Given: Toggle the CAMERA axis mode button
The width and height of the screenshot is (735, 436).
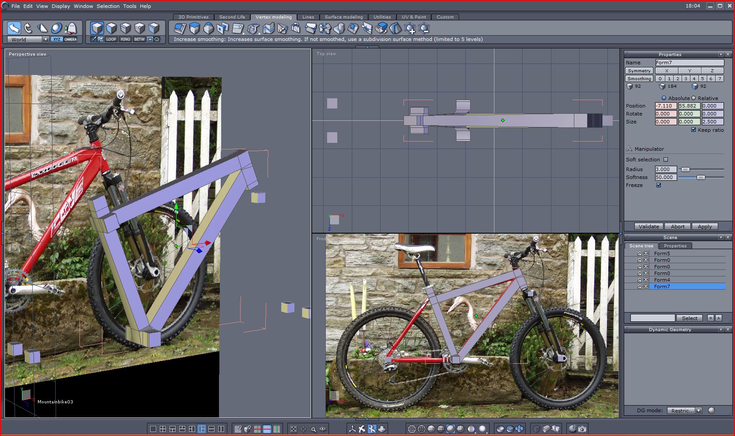Looking at the screenshot, I should 71,39.
